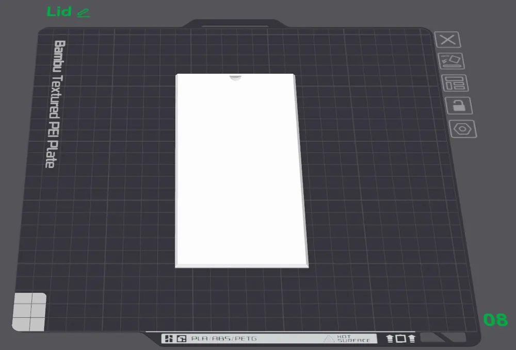Open plate settings hexagon icon
This screenshot has height=350, width=516.
pyautogui.click(x=463, y=129)
